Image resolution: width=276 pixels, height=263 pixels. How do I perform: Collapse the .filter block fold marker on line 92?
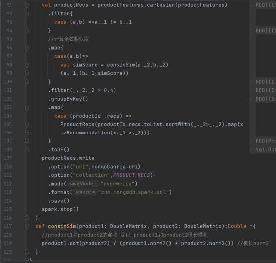27,14
